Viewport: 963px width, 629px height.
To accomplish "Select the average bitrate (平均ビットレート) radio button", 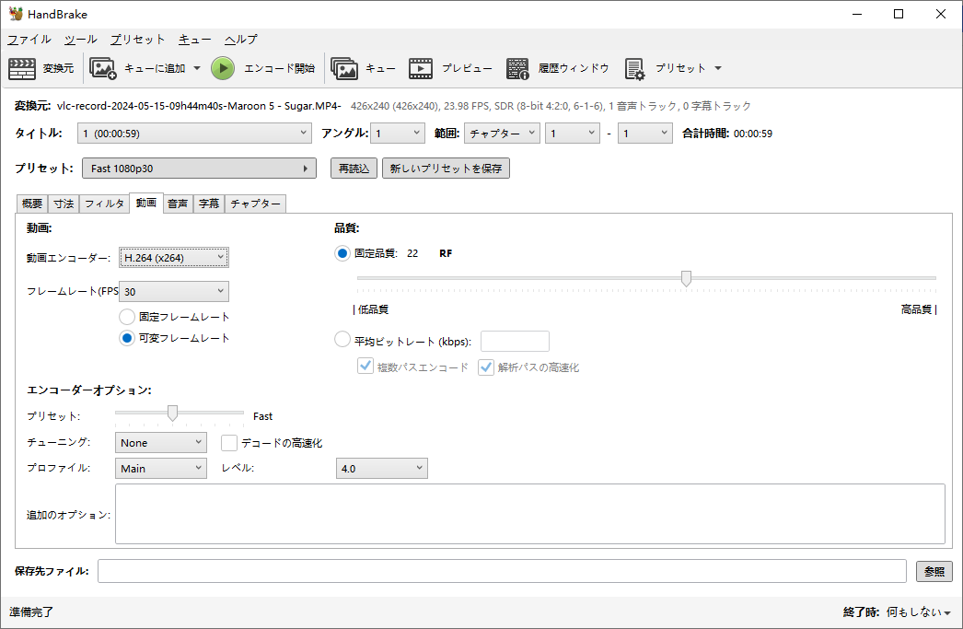I will [x=342, y=341].
